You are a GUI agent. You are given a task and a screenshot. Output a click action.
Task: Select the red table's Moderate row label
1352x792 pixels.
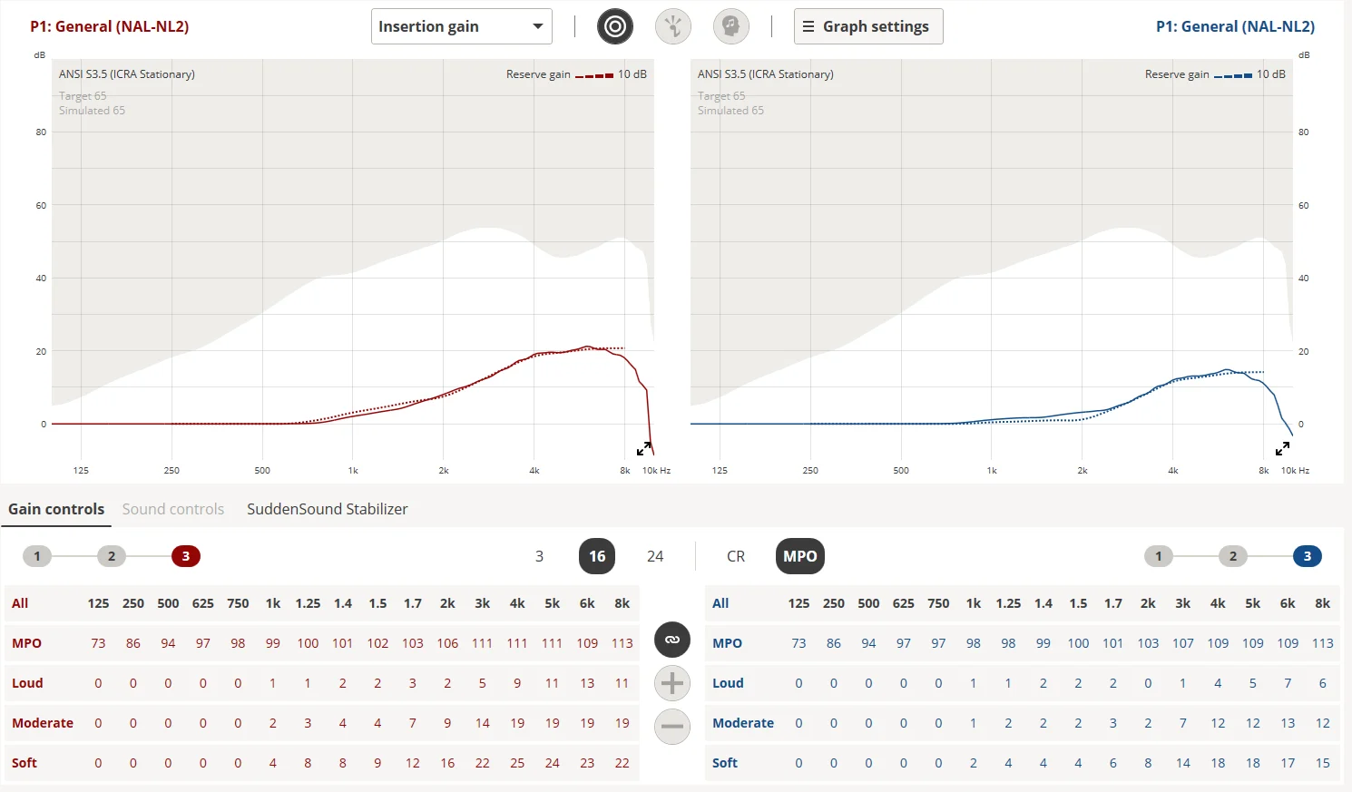pyautogui.click(x=43, y=723)
